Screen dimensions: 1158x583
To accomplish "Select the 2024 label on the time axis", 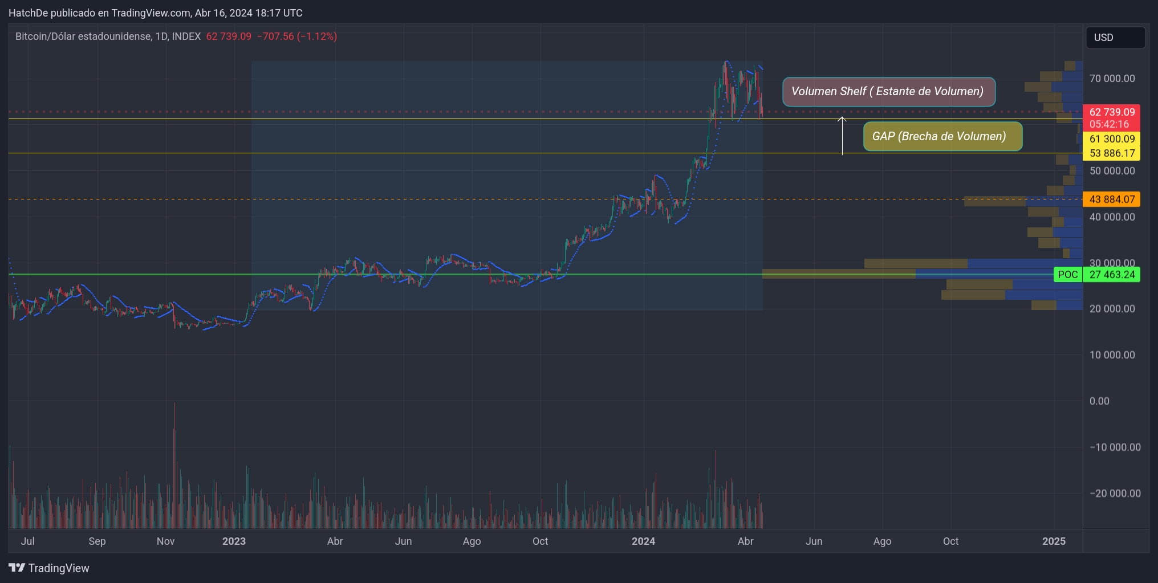I will pyautogui.click(x=643, y=541).
